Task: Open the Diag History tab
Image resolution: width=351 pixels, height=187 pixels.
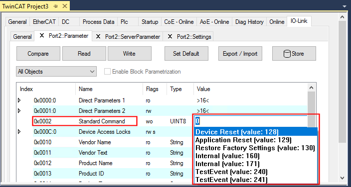Action: pyautogui.click(x=249, y=22)
